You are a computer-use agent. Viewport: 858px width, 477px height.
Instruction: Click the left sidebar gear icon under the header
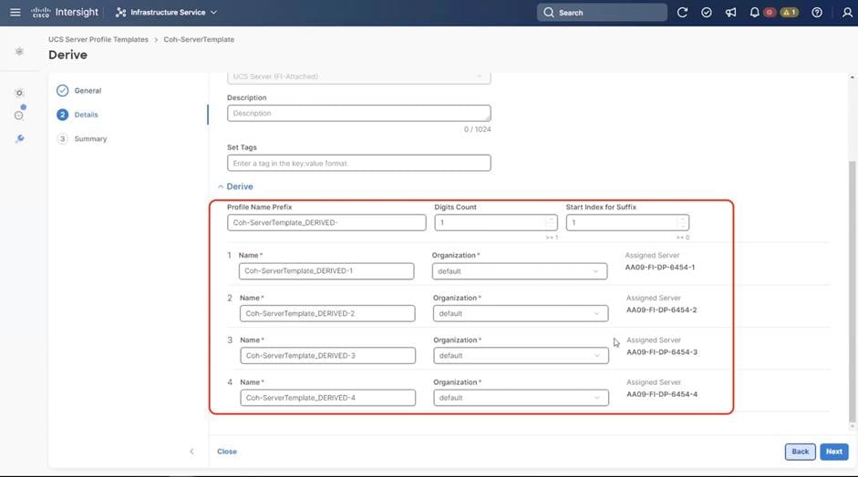click(19, 93)
